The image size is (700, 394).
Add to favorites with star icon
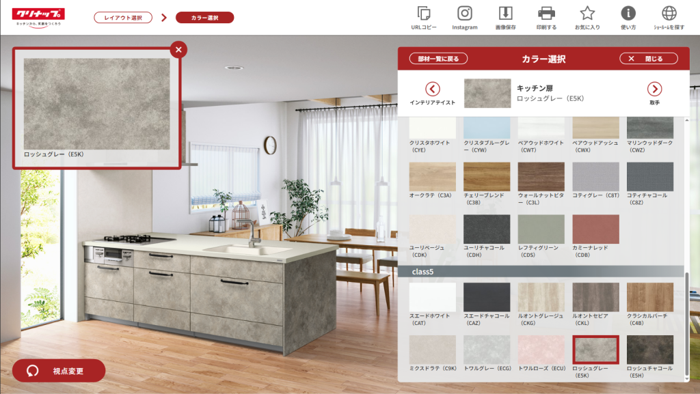(587, 14)
